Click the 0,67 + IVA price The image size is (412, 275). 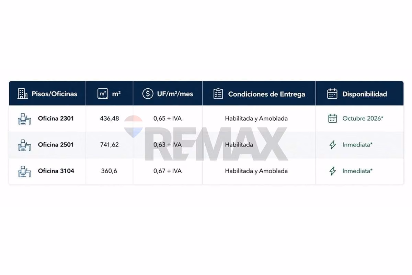(x=168, y=171)
